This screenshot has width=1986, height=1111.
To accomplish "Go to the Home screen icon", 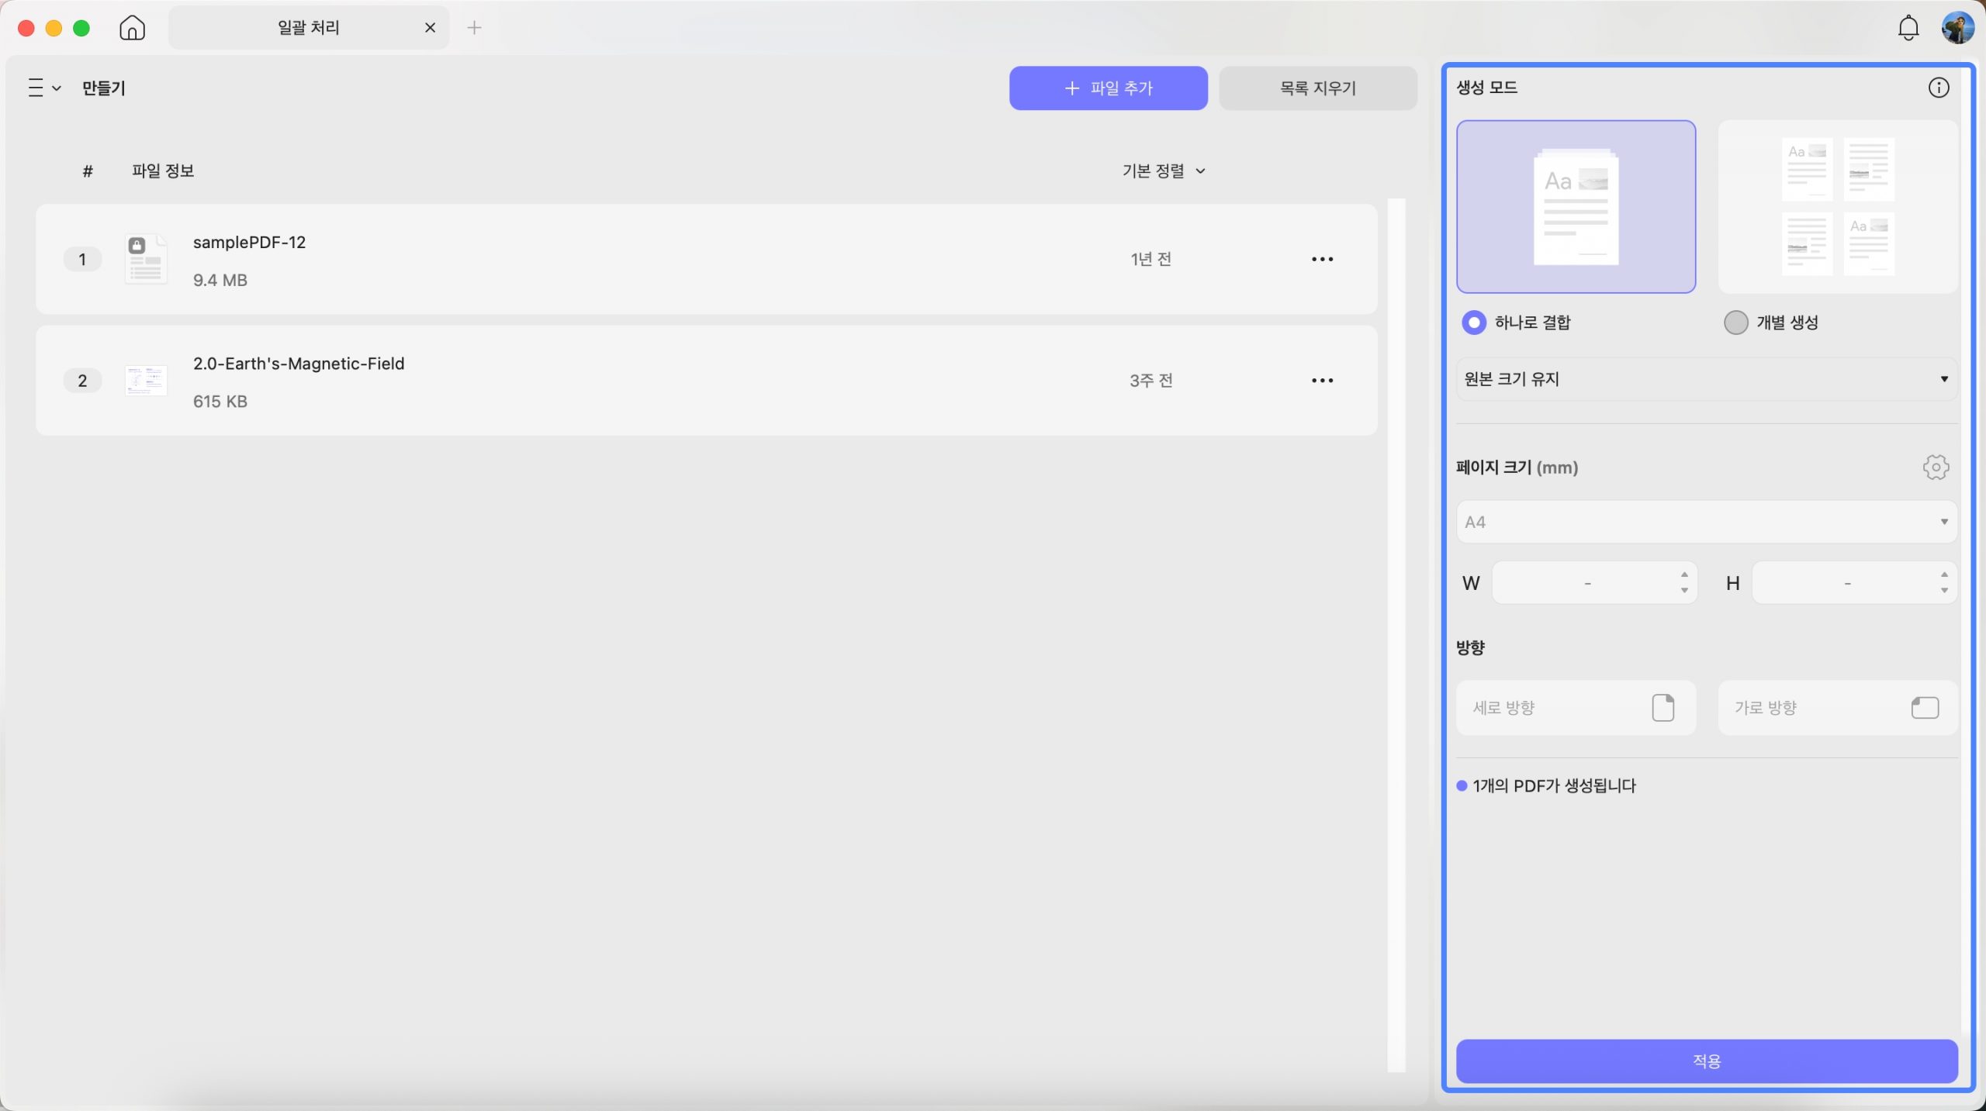I will click(x=132, y=28).
